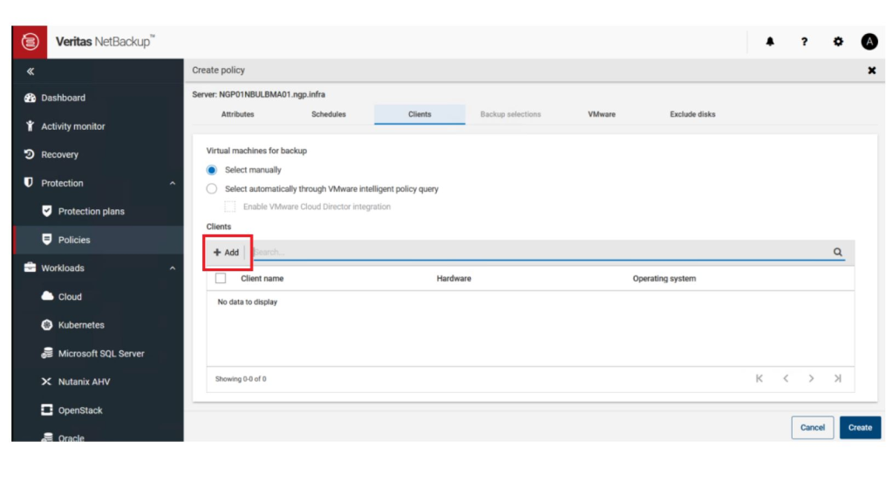Image resolution: width=893 pixels, height=481 pixels.
Task: Open the settings gear
Action: coord(838,42)
